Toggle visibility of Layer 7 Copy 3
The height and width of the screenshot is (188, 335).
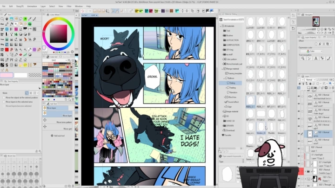(299, 164)
